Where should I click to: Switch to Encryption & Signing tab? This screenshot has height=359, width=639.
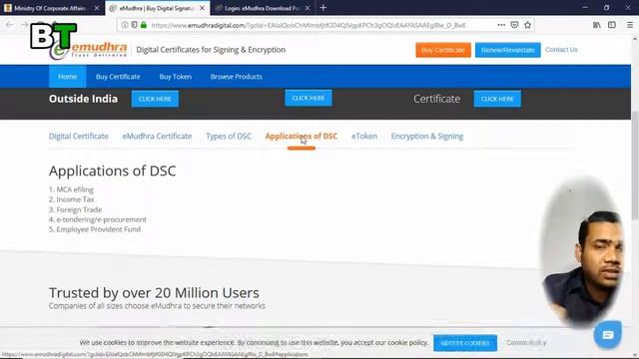pyautogui.click(x=427, y=137)
